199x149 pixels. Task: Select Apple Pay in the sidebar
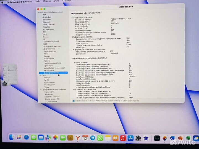coord(47,17)
